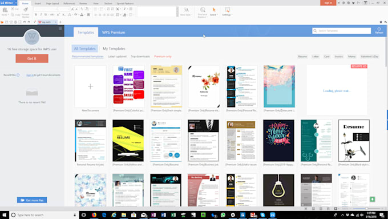Open the Writer application menu dropdown
Viewport: 388px width, 219px height.
(16, 3)
